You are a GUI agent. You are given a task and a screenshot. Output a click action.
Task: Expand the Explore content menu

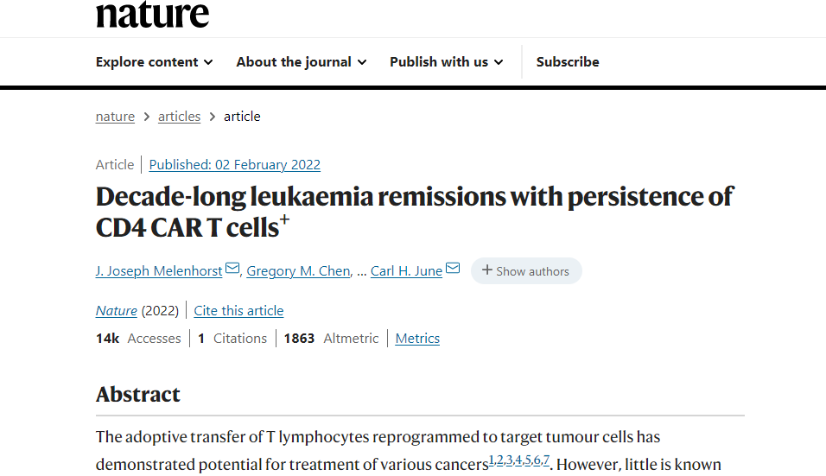(x=155, y=62)
